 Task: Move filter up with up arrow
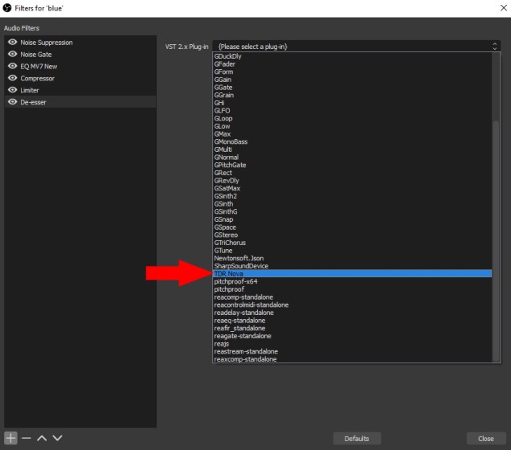point(42,438)
